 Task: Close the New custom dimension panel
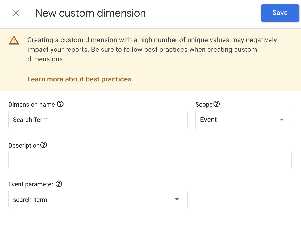16,13
